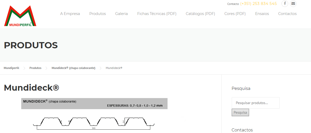Viewport: 311px width, 133px height.
Task: Open Mundideck® (chapa colaborante) breadcrumb
Action: tap(73, 68)
